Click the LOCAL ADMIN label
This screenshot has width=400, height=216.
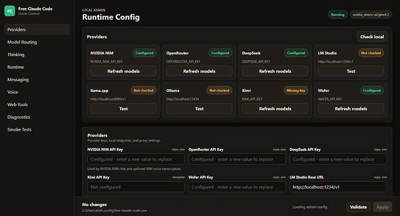click(x=93, y=10)
